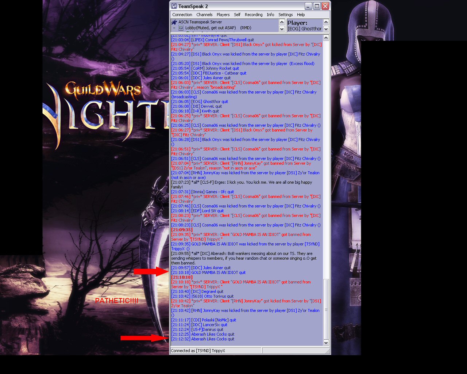Click the Lobby channel icon
The image size is (467, 374).
[x=181, y=28]
